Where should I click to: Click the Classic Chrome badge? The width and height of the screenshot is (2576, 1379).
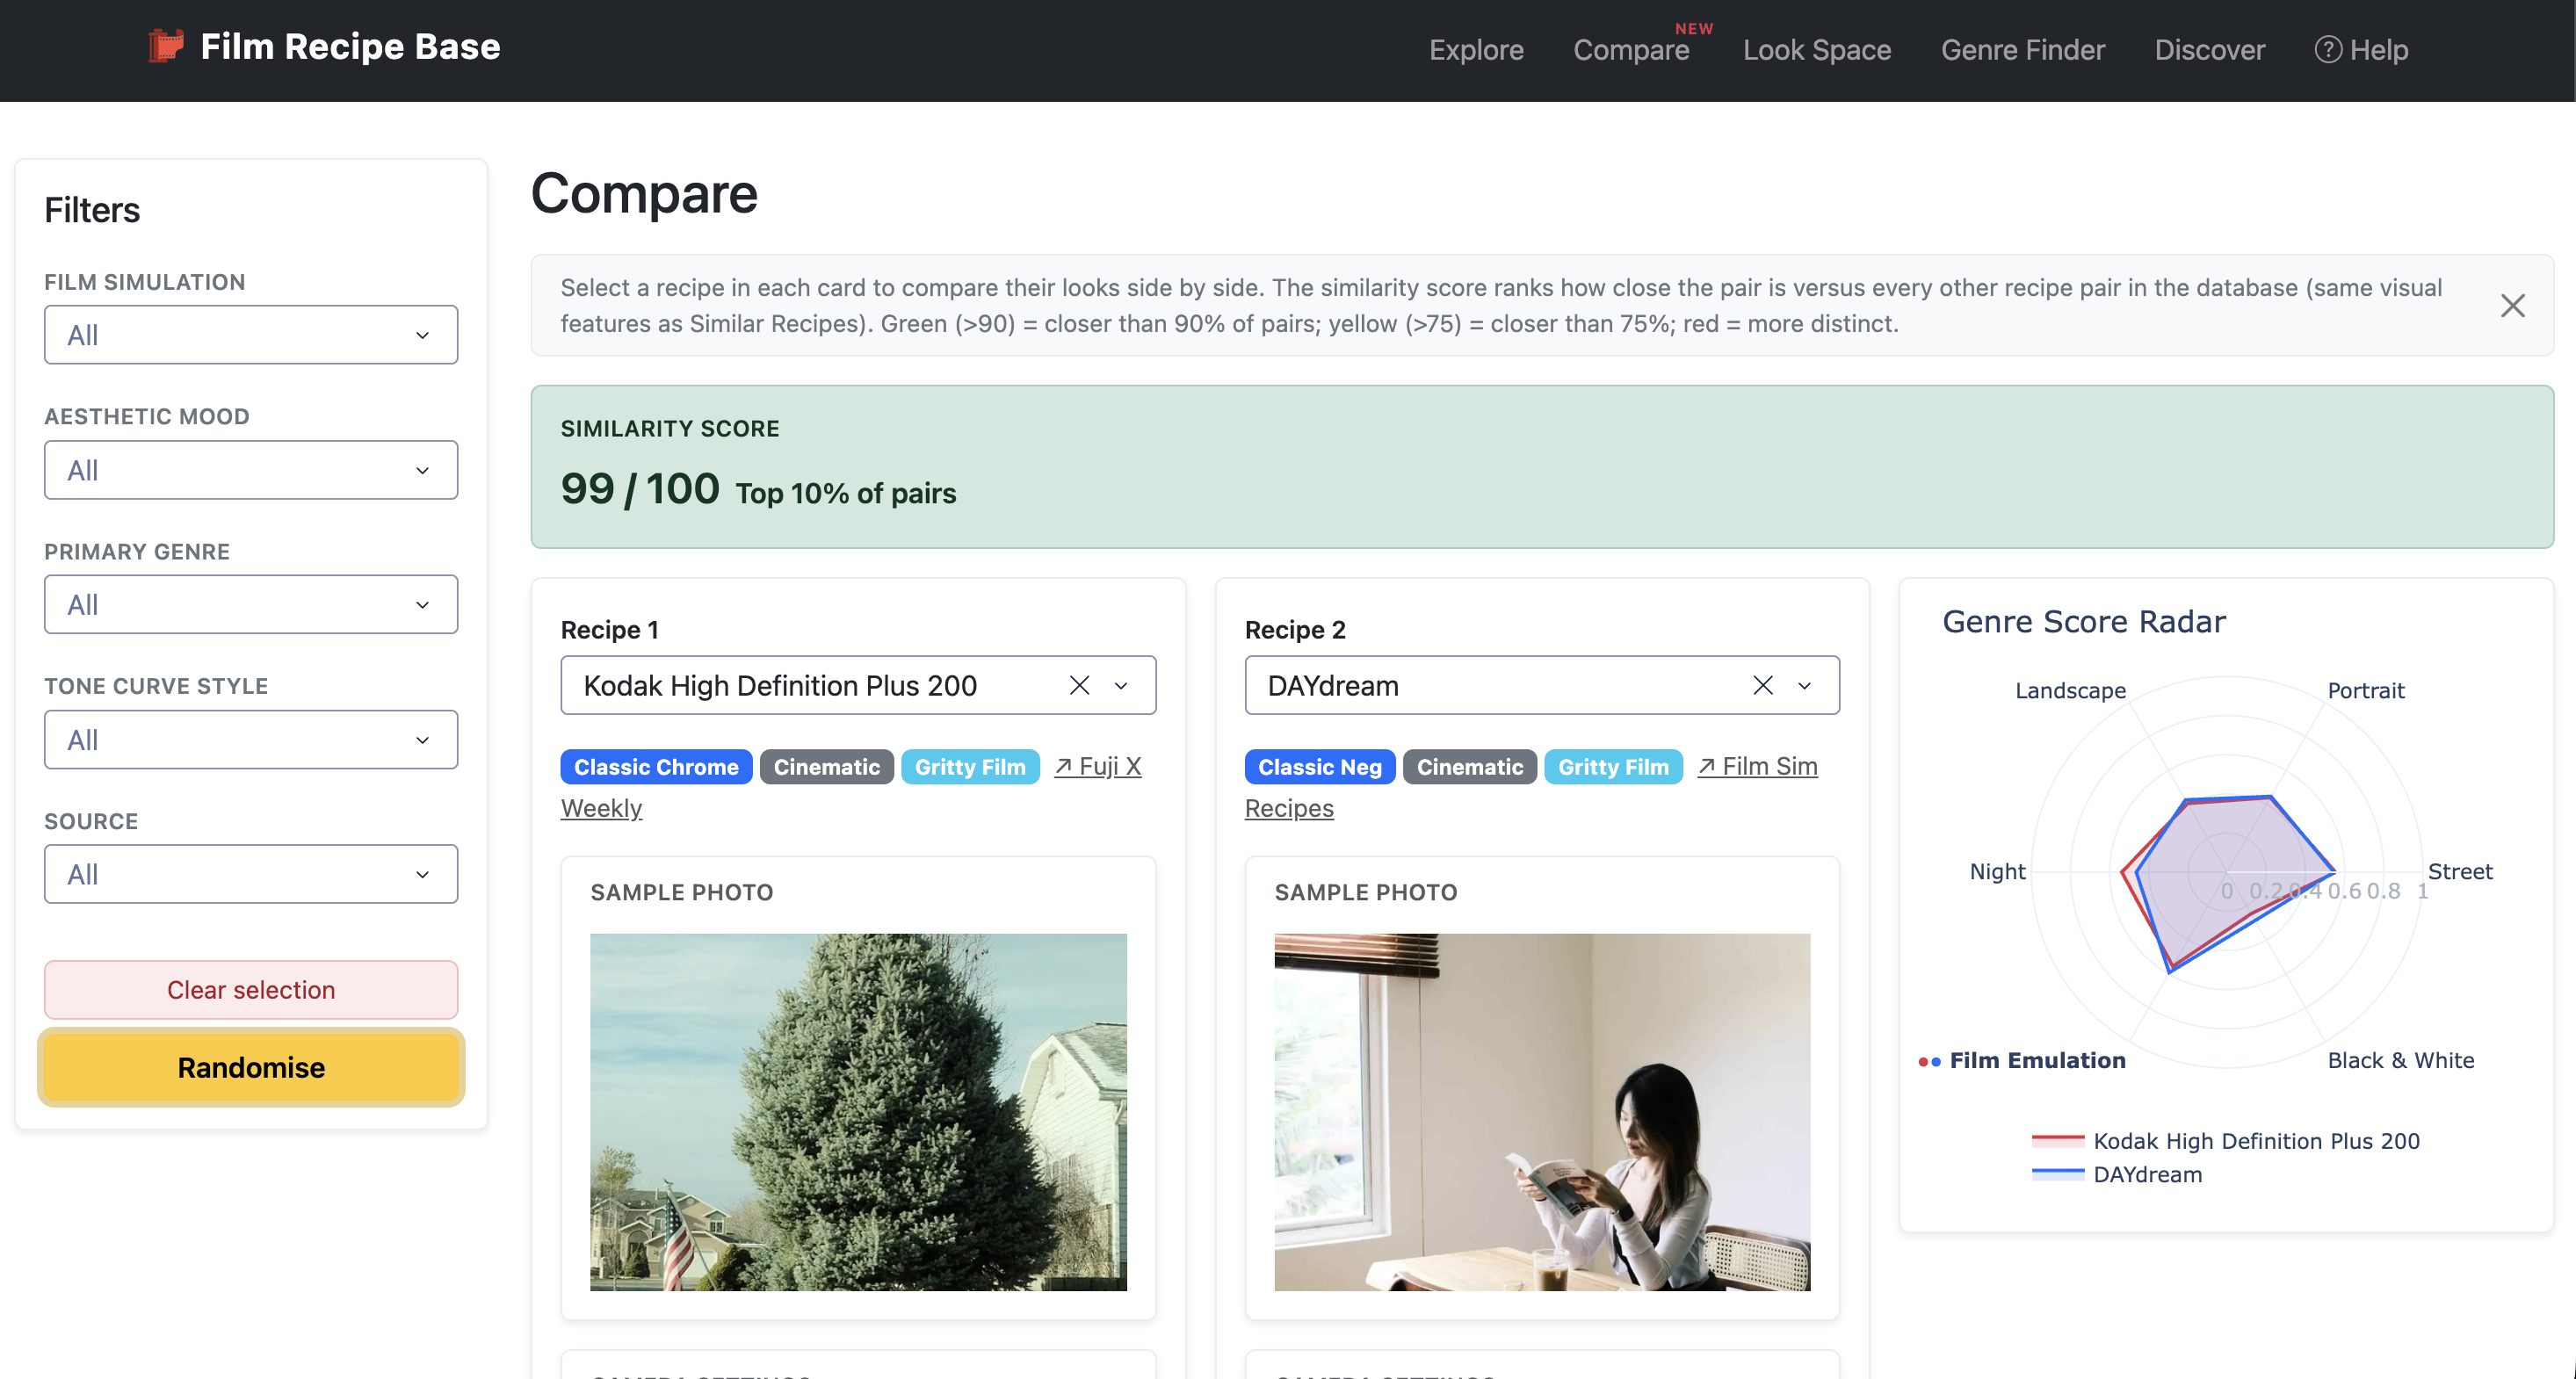(656, 767)
